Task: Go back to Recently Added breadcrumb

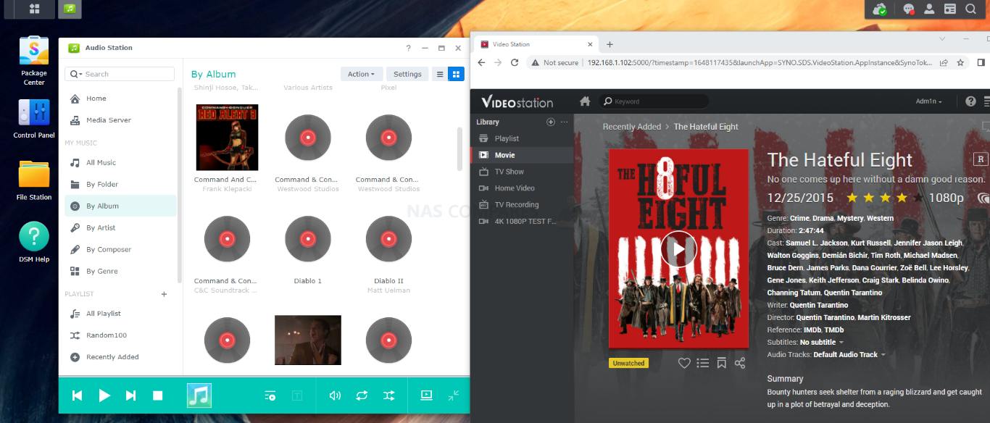Action: point(632,127)
